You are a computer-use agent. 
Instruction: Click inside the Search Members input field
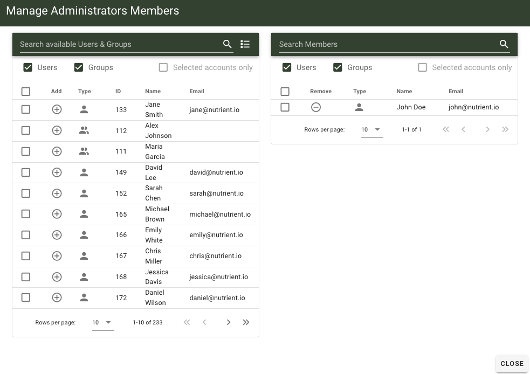coord(377,44)
